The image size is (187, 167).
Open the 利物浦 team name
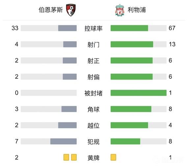pos(137,10)
